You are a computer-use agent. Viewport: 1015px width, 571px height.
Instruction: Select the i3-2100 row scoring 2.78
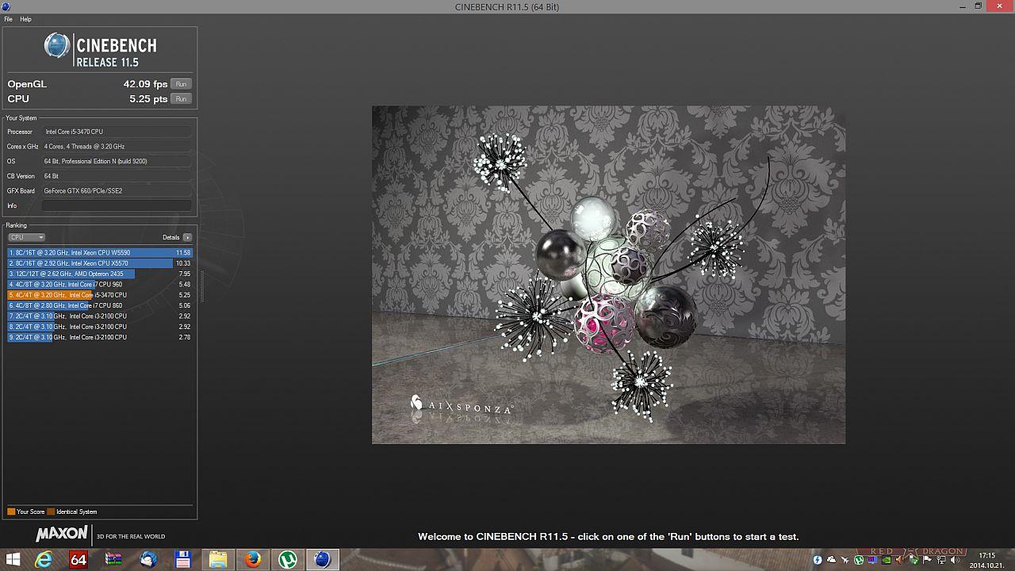click(100, 337)
